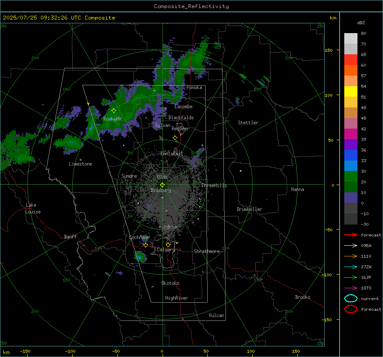The image size is (383, 357).
Task: Click the Brooks city label
Action: click(x=303, y=297)
